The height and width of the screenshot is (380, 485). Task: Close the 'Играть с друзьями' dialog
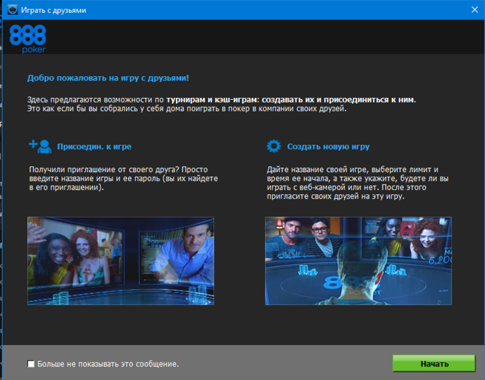point(475,10)
